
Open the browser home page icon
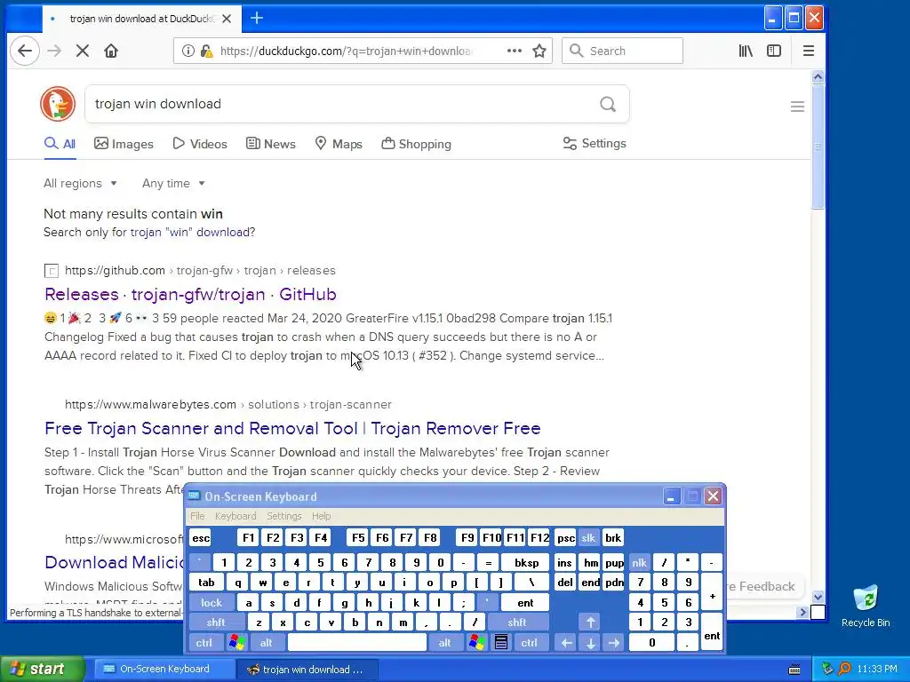click(111, 51)
